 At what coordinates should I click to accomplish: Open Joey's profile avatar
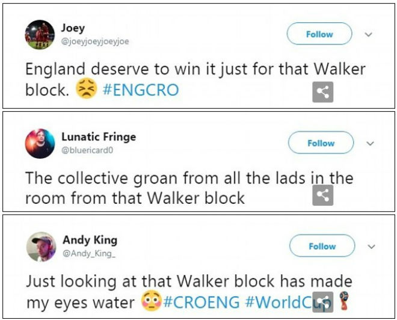pyautogui.click(x=40, y=34)
